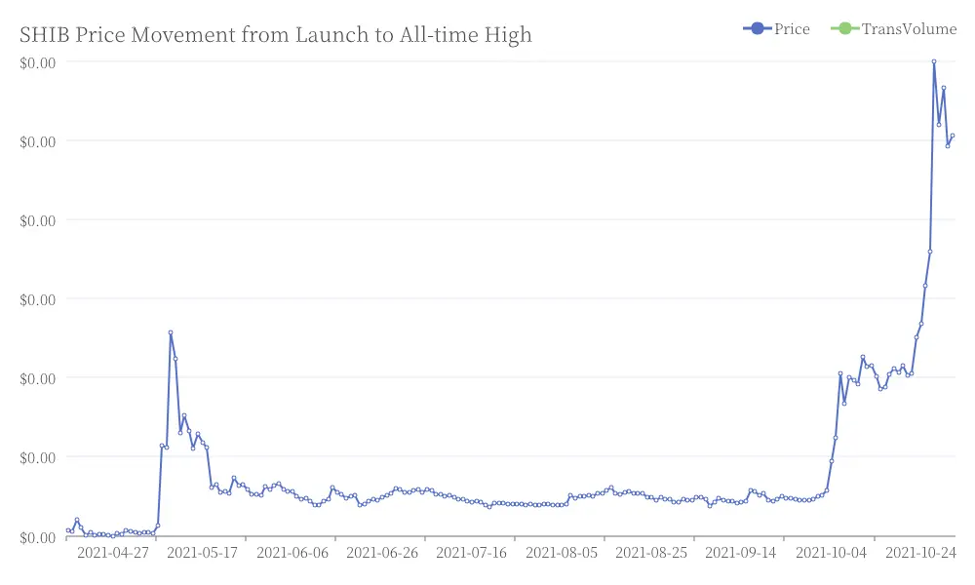This screenshot has height=585, width=975.
Task: Click the first data point of the series
Action: 68,530
